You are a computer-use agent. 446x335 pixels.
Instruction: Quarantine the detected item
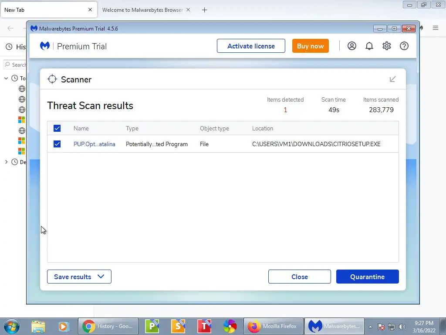(x=368, y=277)
